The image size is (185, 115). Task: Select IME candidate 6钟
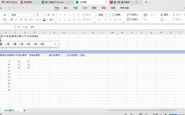[28, 44]
